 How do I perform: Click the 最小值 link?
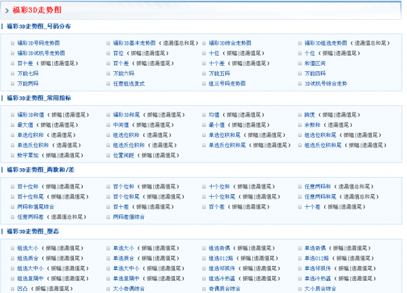tap(217, 125)
